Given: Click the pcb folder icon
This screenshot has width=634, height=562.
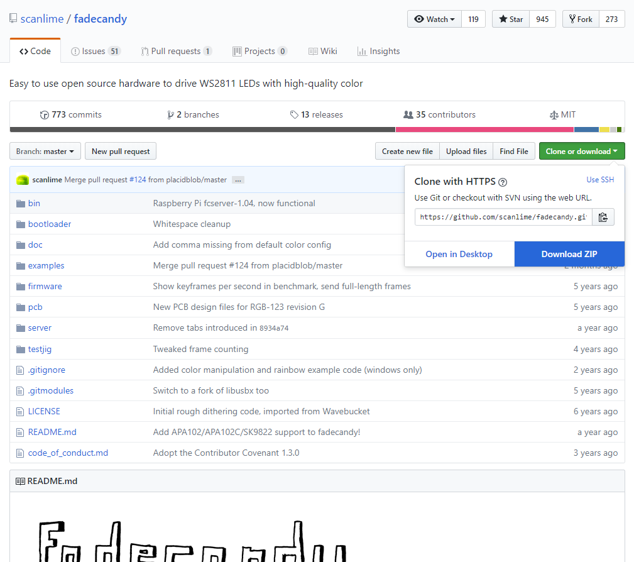Looking at the screenshot, I should coord(21,307).
